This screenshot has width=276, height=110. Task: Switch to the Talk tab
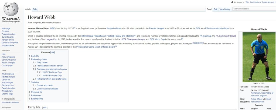click(35, 9)
